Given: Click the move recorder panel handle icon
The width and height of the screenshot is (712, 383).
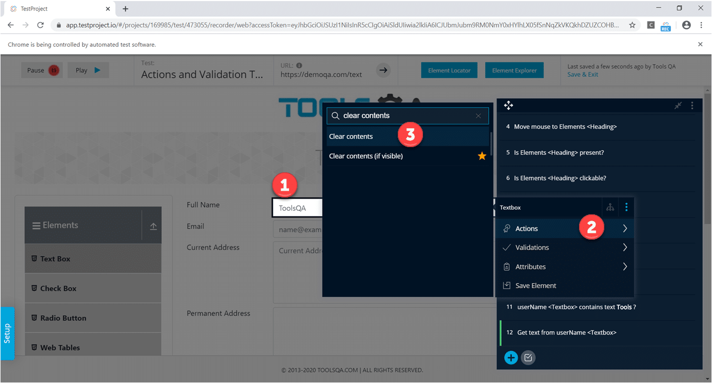Looking at the screenshot, I should [509, 106].
